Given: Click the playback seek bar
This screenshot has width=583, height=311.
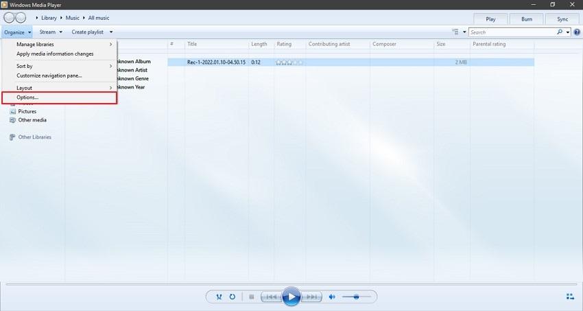Looking at the screenshot, I should [x=291, y=285].
